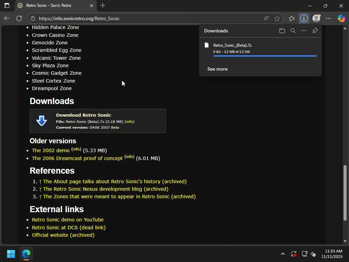Screen dimensions: 349x262
Task: Click the muted volume tray icon
Action: pos(313,254)
